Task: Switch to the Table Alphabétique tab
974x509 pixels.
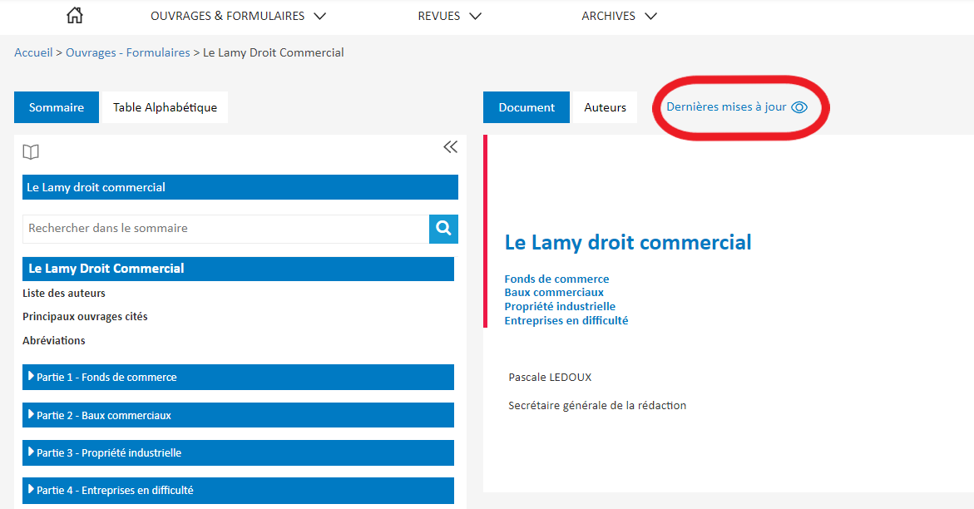Action: (x=165, y=107)
